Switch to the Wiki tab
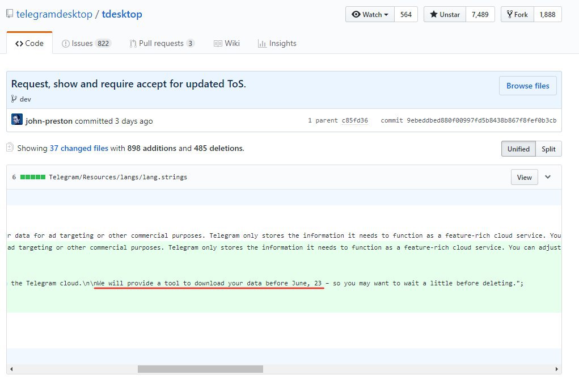Image resolution: width=579 pixels, height=379 pixels. (227, 43)
